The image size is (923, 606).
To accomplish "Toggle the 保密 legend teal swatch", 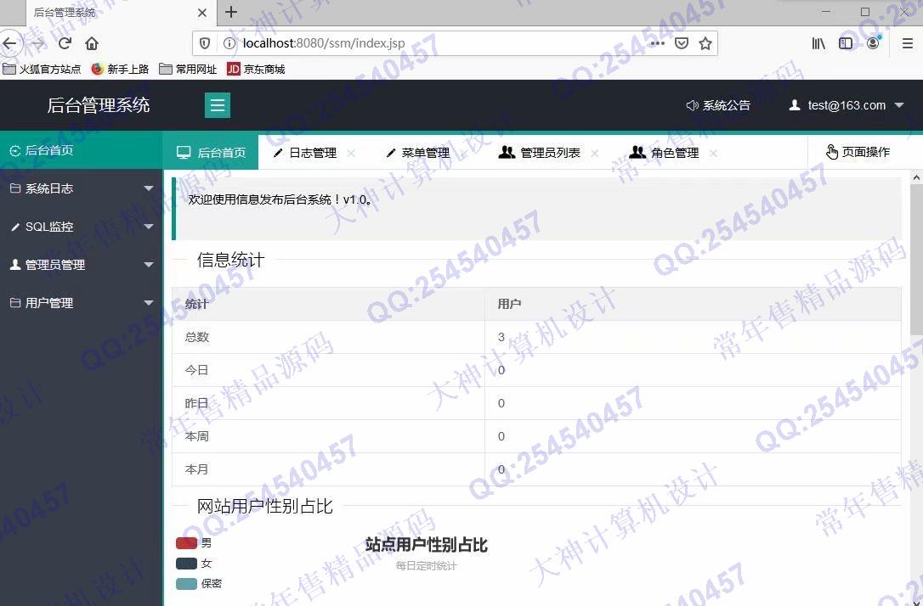I will 186,584.
